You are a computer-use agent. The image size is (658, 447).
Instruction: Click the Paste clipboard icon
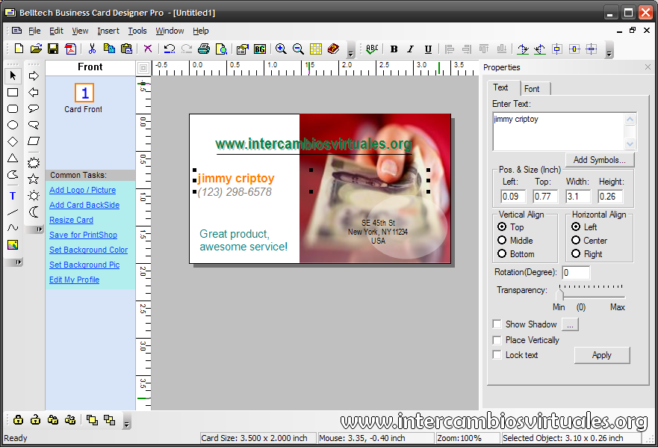(x=126, y=49)
